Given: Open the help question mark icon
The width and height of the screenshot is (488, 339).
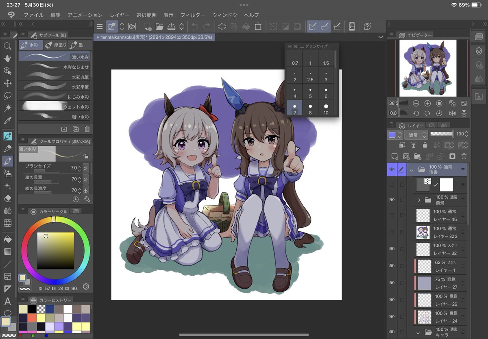Looking at the screenshot, I should pyautogui.click(x=367, y=26).
